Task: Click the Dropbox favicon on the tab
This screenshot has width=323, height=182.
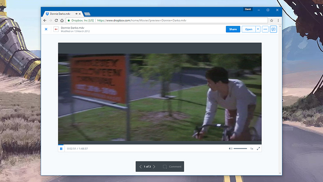Action: coord(47,14)
